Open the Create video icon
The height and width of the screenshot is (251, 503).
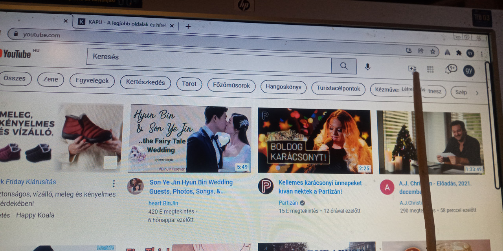tap(412, 69)
